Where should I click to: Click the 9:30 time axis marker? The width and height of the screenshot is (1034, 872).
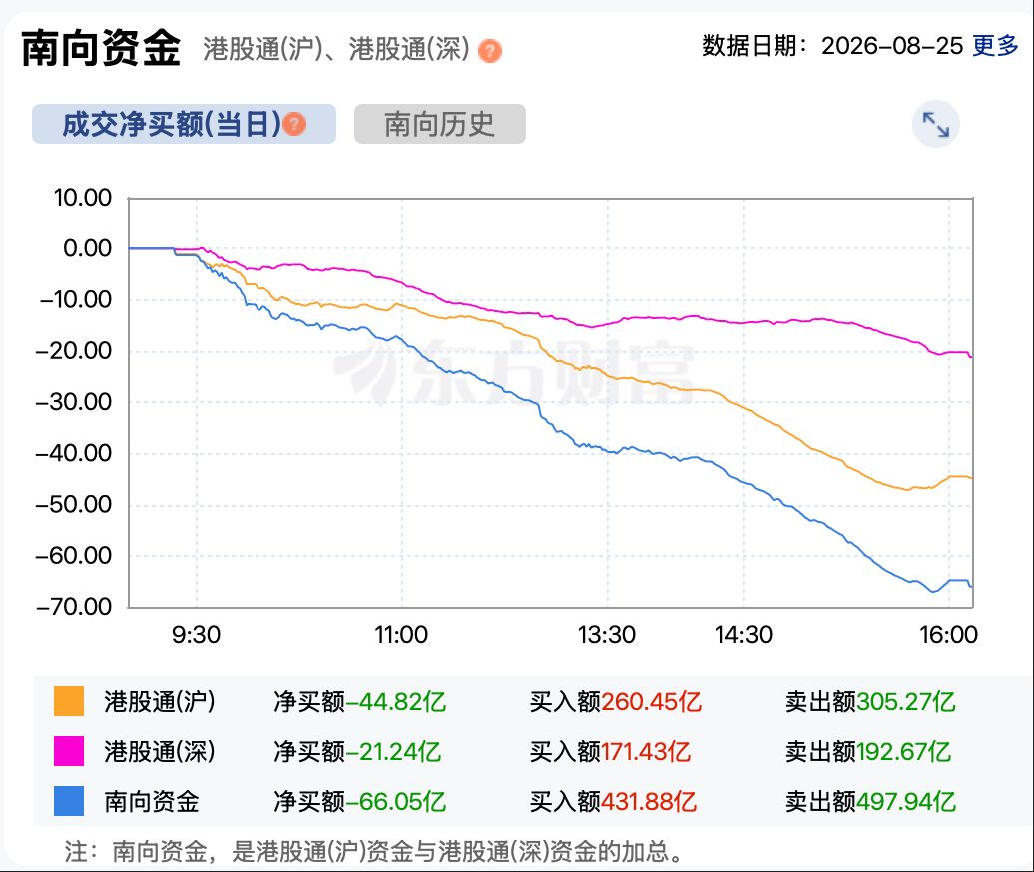[196, 635]
